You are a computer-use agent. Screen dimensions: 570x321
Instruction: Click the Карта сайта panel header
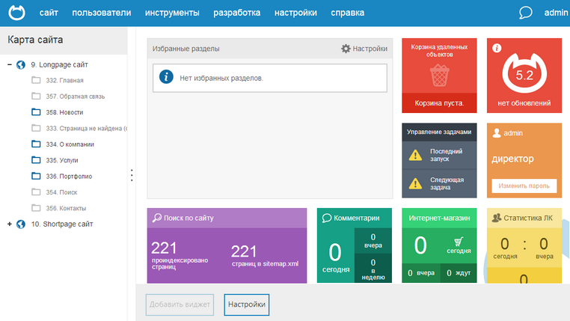[64, 40]
